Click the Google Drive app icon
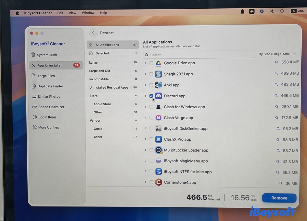The width and height of the screenshot is (307, 221). (x=159, y=63)
